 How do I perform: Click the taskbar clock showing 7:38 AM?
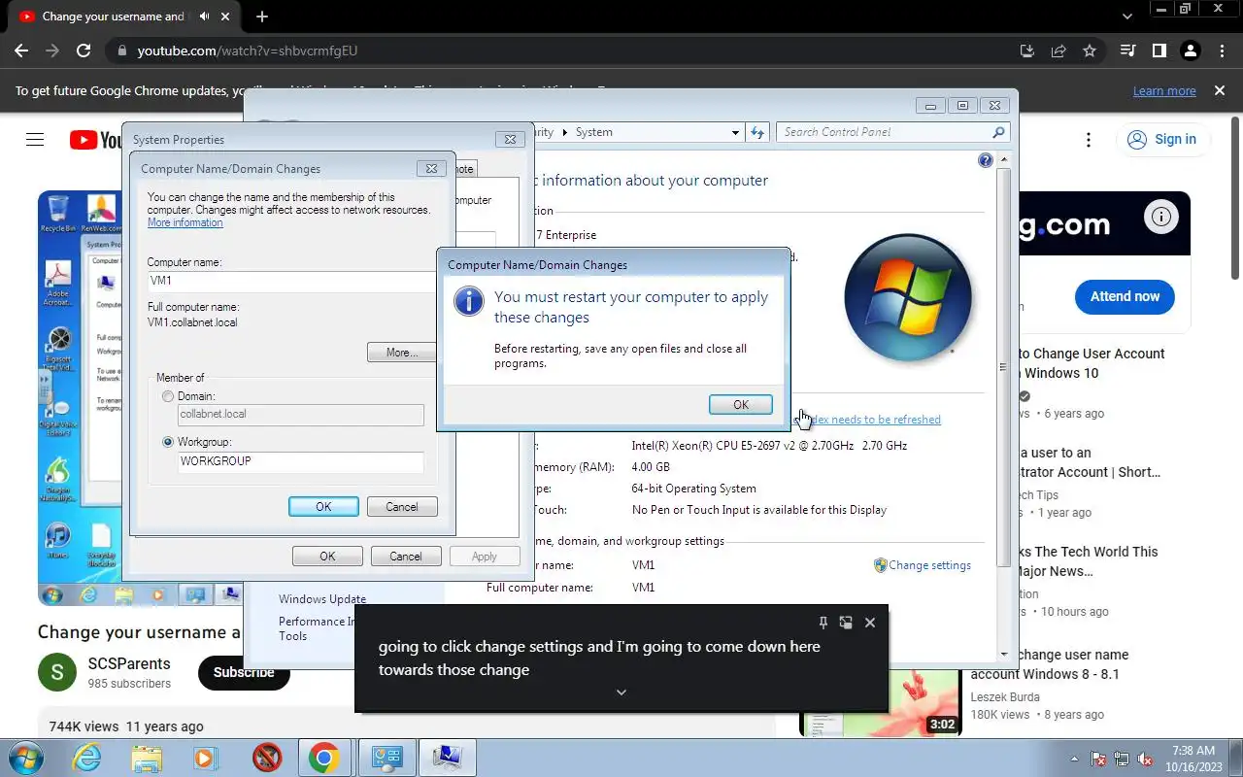pyautogui.click(x=1193, y=759)
